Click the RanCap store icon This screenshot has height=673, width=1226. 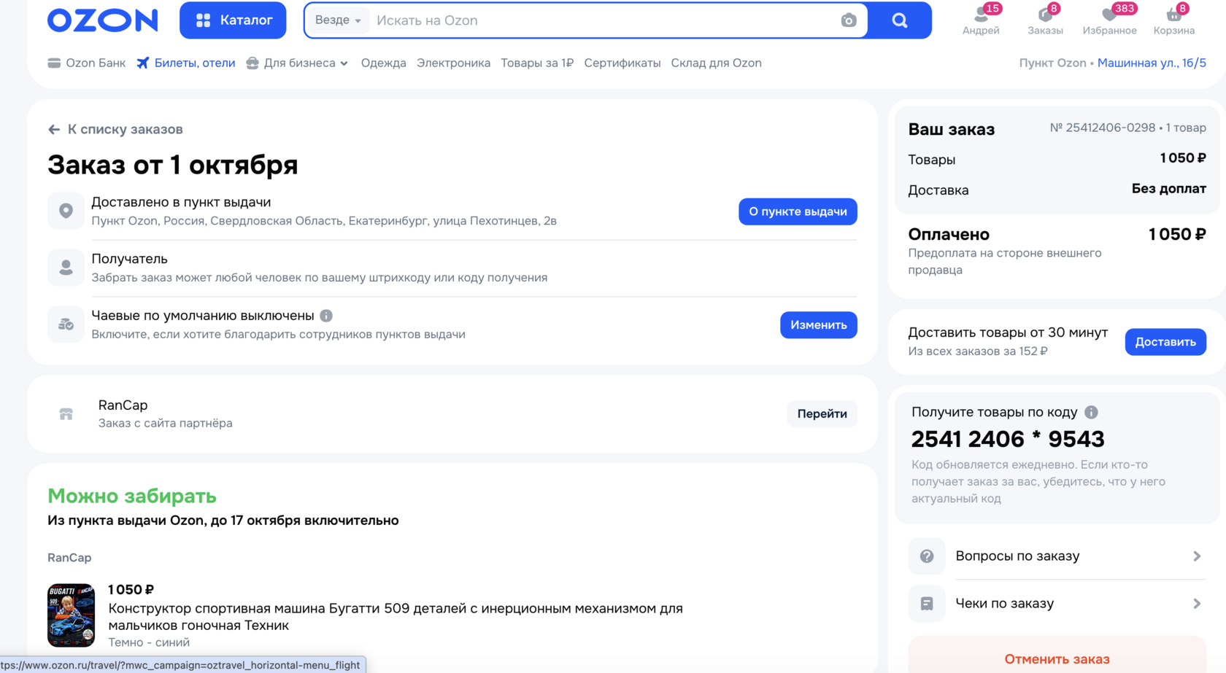66,413
